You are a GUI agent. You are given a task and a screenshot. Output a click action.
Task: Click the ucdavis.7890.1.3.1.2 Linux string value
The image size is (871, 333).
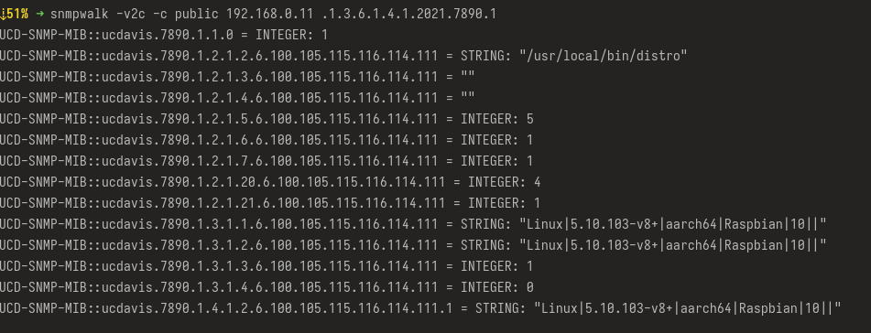[x=672, y=245]
